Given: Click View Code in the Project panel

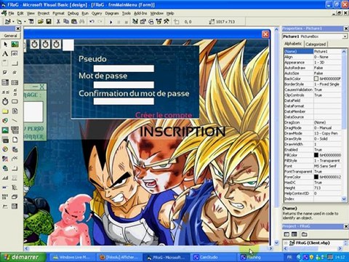Looking at the screenshot, I should pyautogui.click(x=286, y=234).
